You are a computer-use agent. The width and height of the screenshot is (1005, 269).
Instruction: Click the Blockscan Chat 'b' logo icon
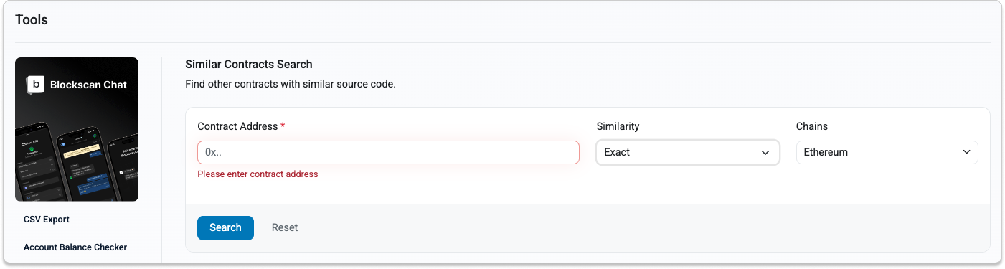click(x=36, y=84)
